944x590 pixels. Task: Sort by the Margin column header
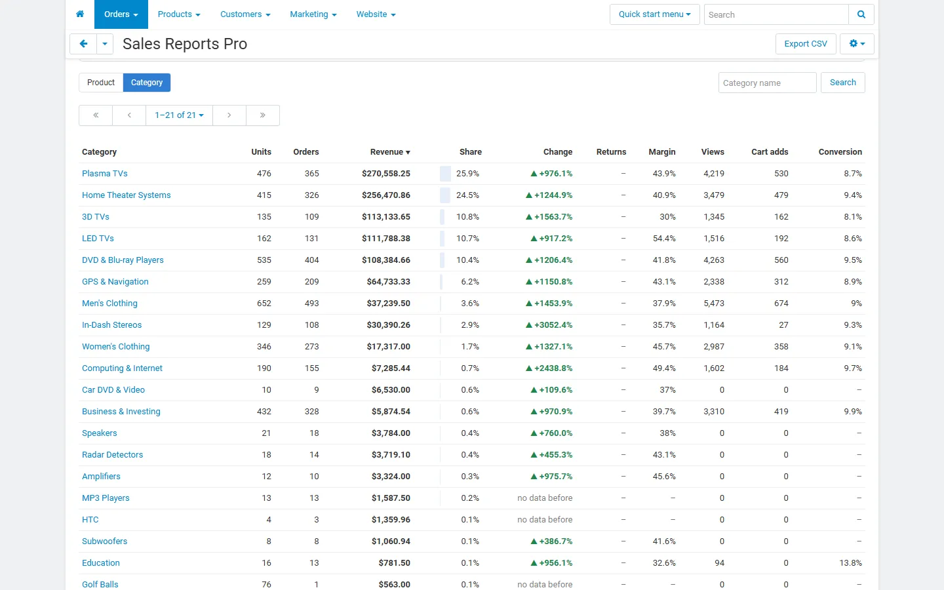coord(662,152)
